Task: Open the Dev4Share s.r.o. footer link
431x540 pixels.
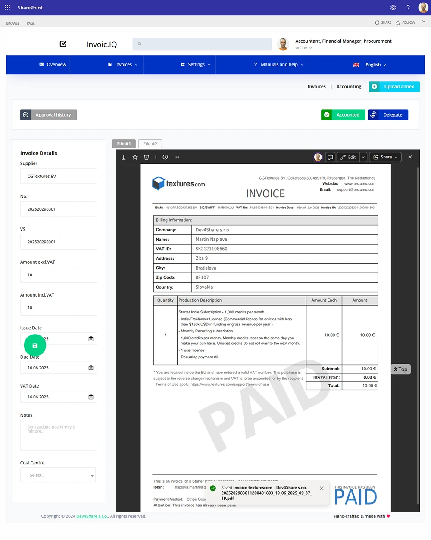Action: pos(92,516)
